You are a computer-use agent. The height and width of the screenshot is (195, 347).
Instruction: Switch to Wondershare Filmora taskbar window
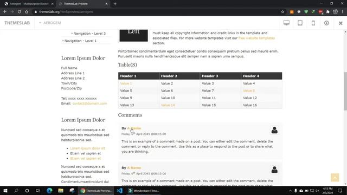pyautogui.click(x=143, y=191)
